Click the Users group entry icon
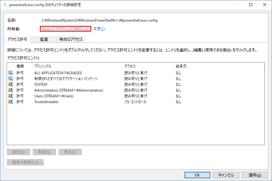Image resolution: width=272 pixels, height=181 pixels. [11, 96]
